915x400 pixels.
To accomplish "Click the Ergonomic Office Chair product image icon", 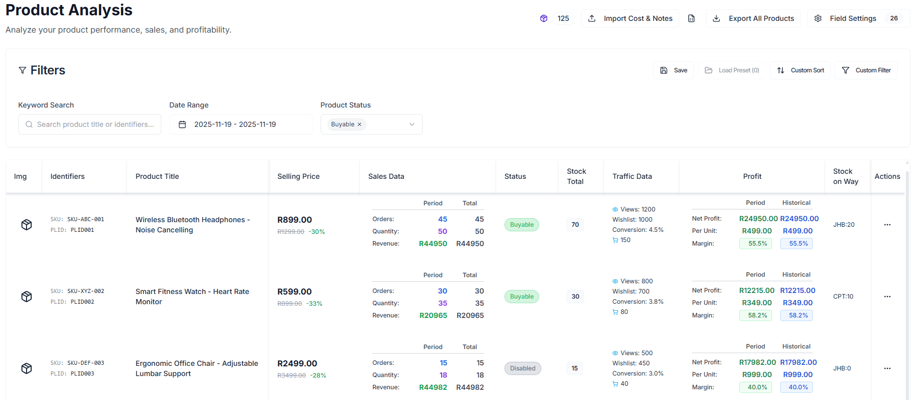I will click(27, 368).
